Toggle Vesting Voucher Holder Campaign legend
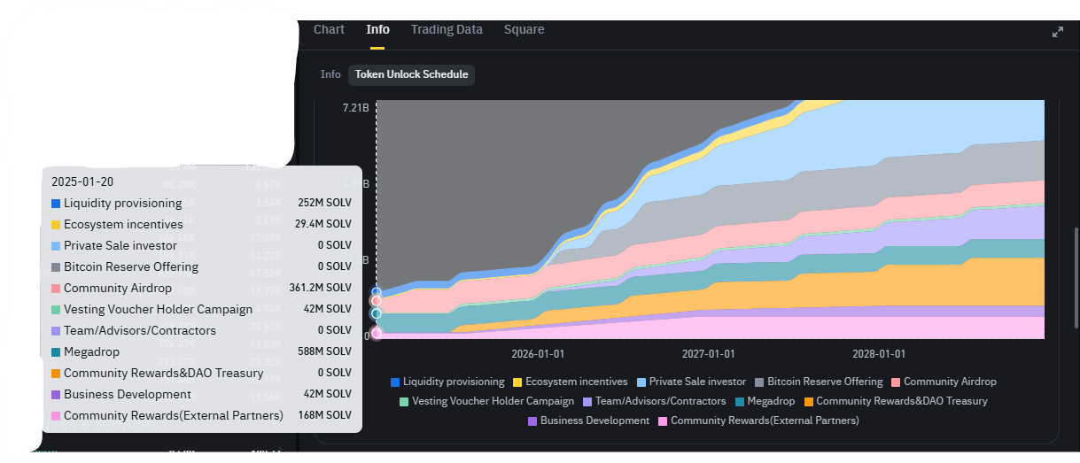1080x463 pixels. click(x=486, y=401)
